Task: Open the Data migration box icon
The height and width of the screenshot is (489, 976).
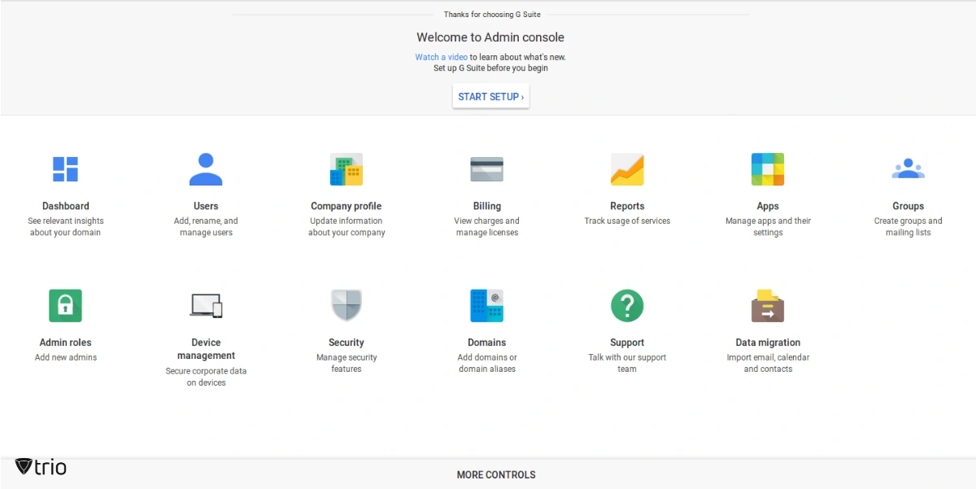Action: click(x=768, y=306)
